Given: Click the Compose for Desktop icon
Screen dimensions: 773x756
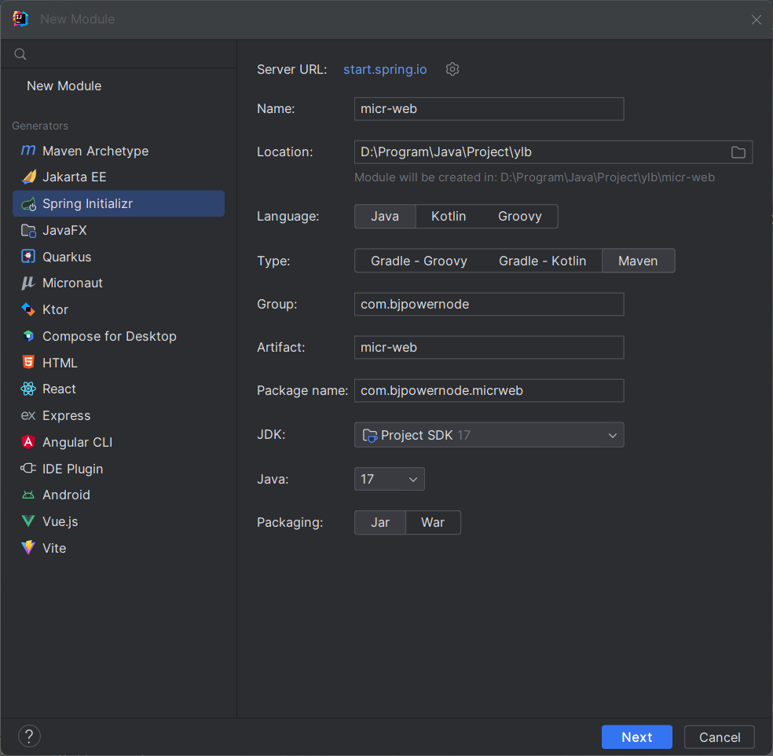Looking at the screenshot, I should [28, 336].
